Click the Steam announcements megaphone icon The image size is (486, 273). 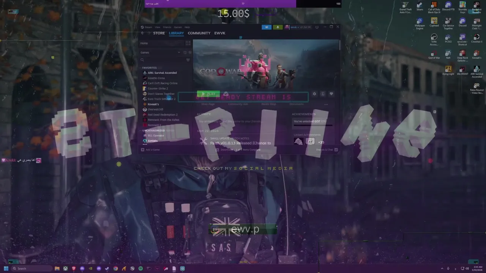(x=267, y=27)
